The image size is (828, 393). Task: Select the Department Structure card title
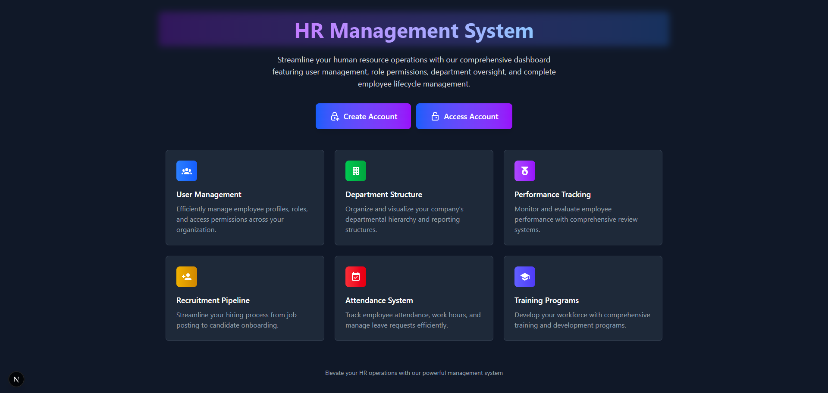coord(383,195)
